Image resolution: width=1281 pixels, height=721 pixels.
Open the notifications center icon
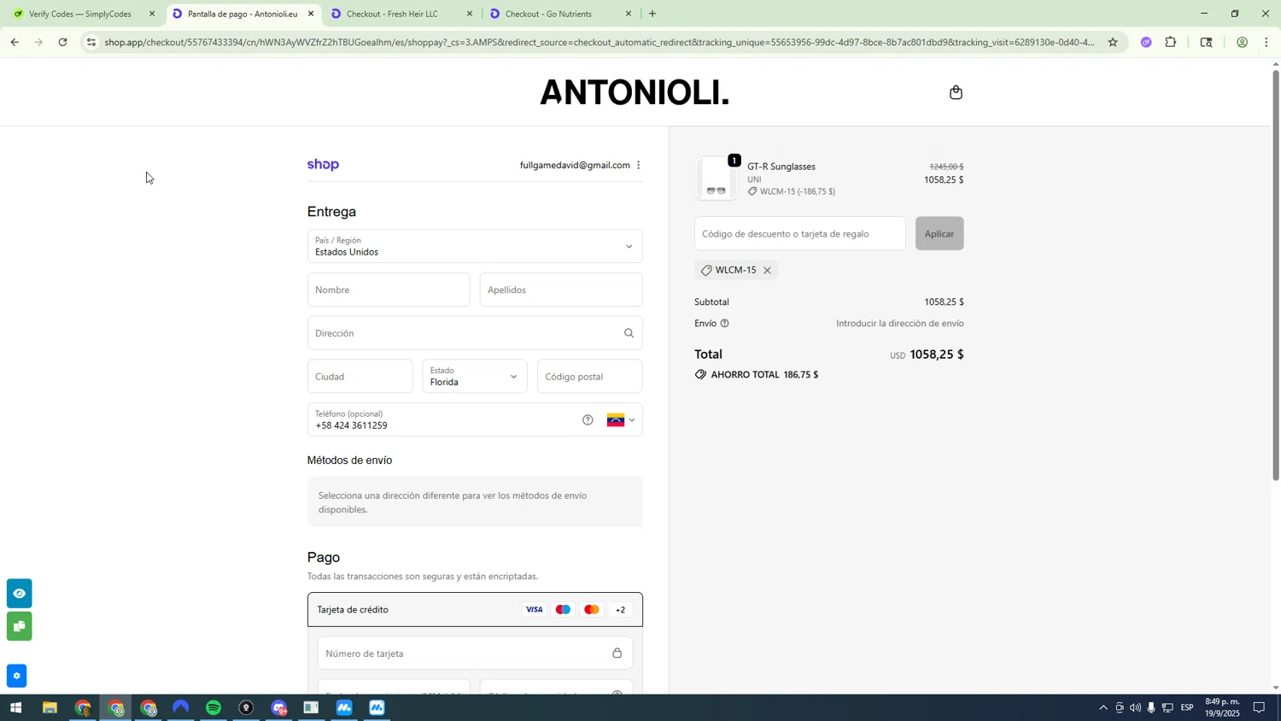tap(1260, 708)
